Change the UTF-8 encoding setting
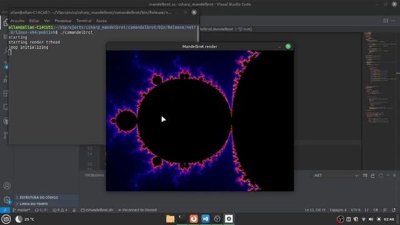 point(356,210)
